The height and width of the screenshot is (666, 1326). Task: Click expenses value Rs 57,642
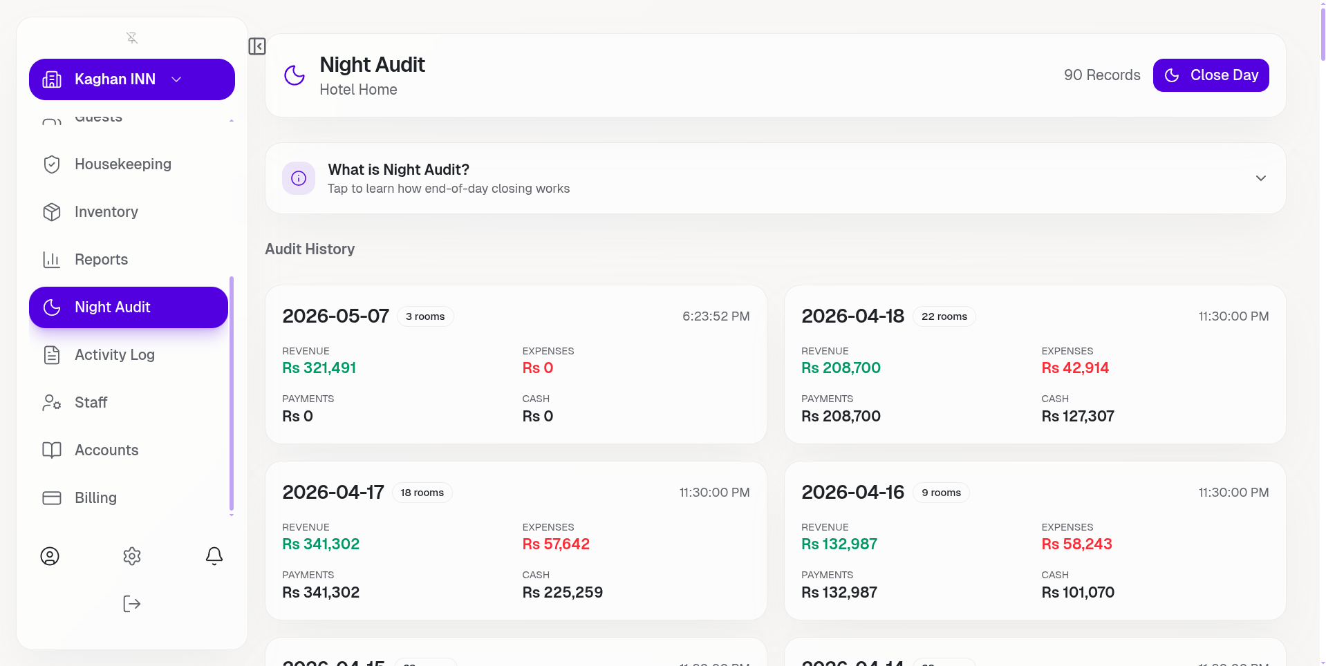[x=556, y=544]
